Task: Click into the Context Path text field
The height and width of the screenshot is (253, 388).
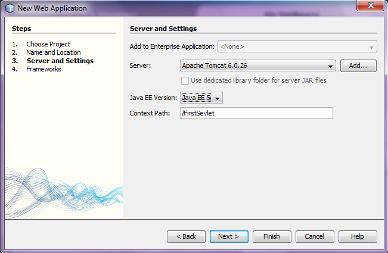Action: point(256,113)
